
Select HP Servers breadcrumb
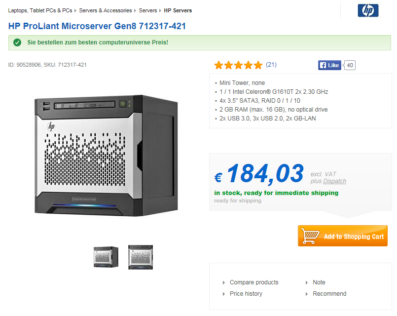(x=178, y=11)
